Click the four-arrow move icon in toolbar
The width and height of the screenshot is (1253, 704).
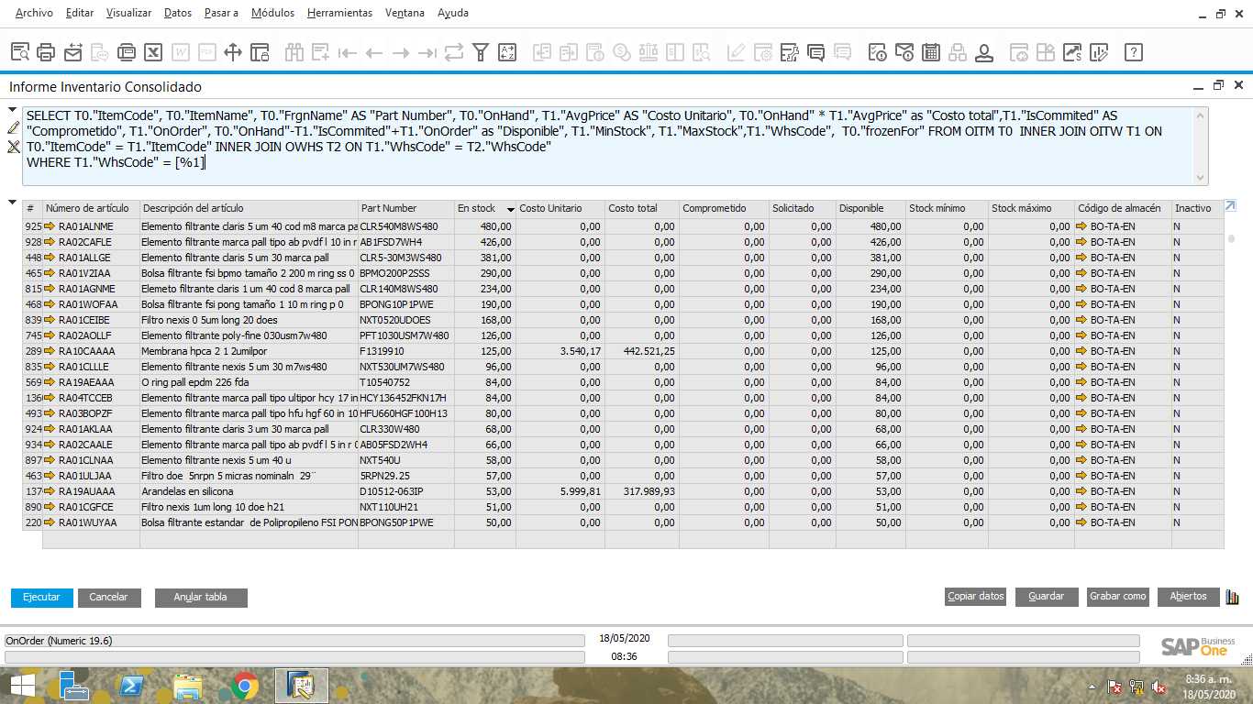233,52
